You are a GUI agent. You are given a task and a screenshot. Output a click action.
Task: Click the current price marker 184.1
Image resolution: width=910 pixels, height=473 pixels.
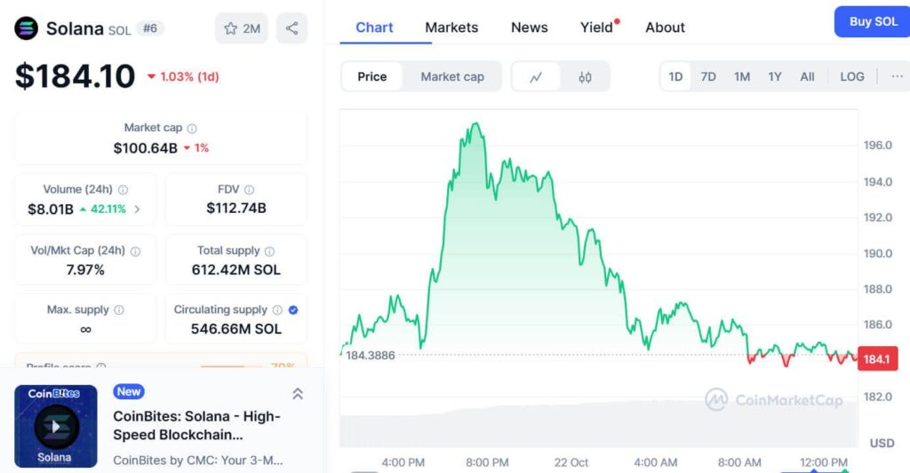[x=875, y=359]
